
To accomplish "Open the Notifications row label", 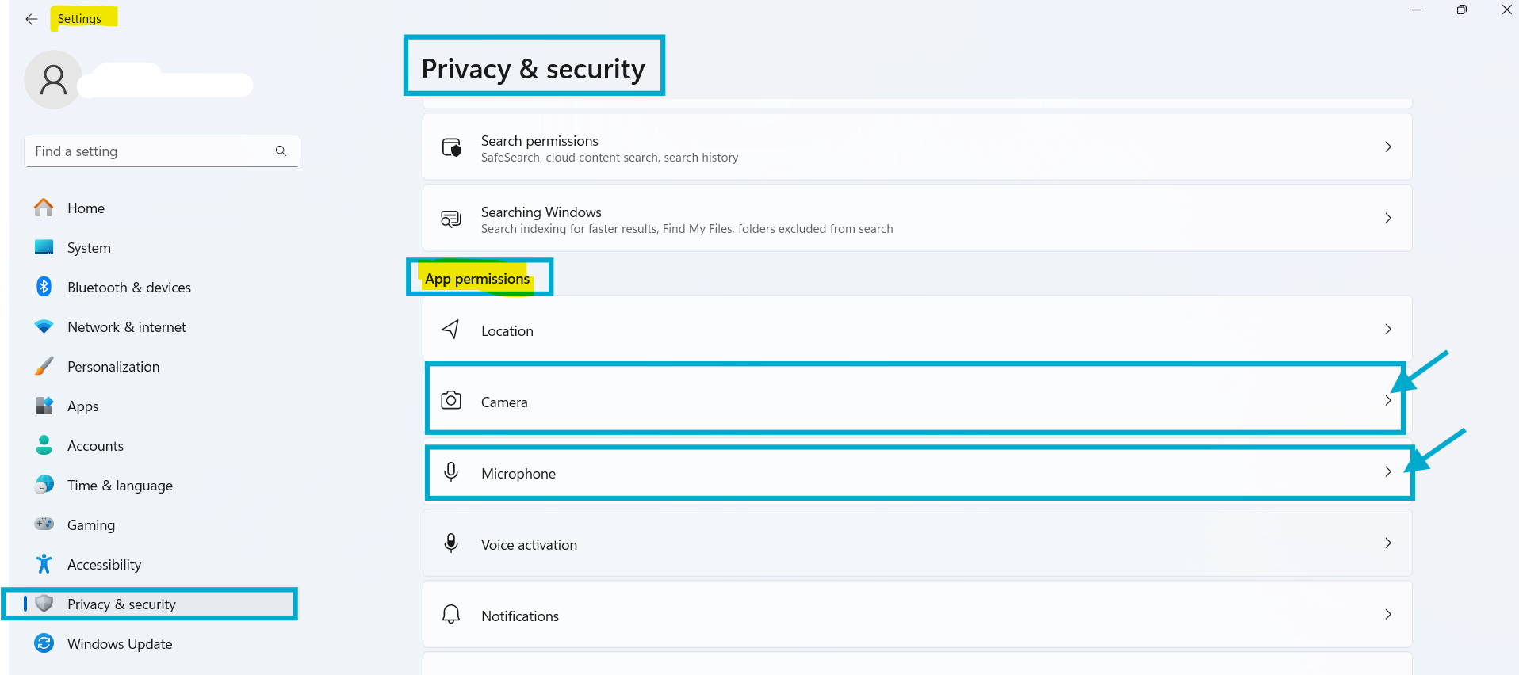I will pos(520,616).
